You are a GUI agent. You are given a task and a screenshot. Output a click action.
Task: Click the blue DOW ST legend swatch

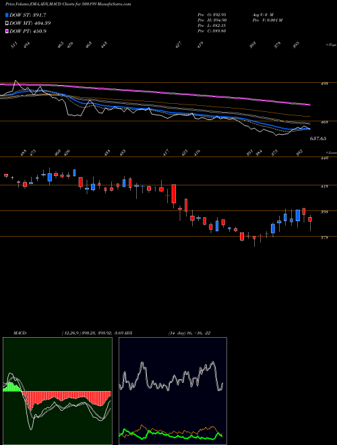pyautogui.click(x=7, y=15)
